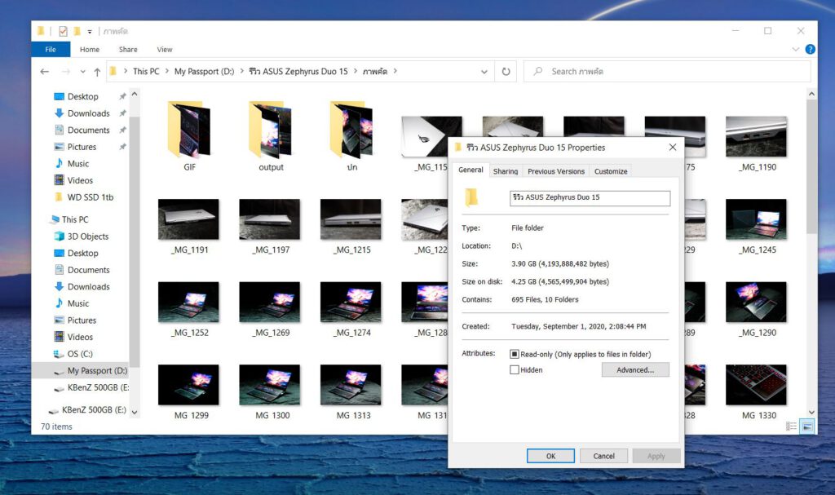The height and width of the screenshot is (495, 835).
Task: Select pinned Pictures in Quick access
Action: [x=82, y=147]
